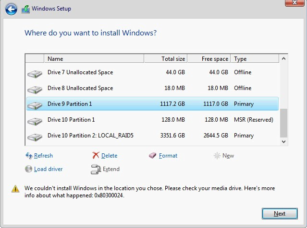Select Drive 7 Unallocated Space row
The height and width of the screenshot is (228, 307).
coord(152,72)
